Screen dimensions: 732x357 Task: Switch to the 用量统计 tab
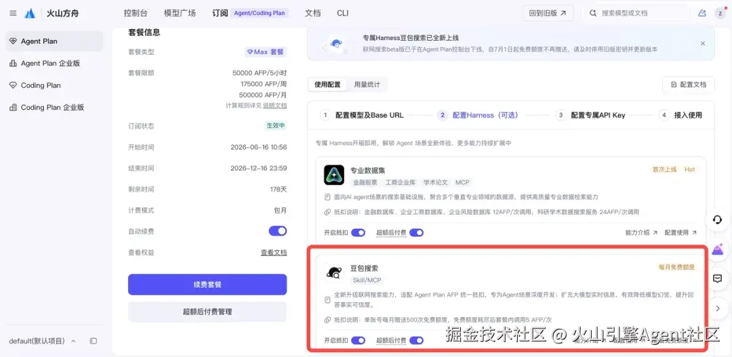point(367,85)
